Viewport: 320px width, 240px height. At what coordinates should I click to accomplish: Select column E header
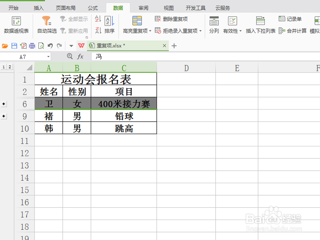click(237, 68)
